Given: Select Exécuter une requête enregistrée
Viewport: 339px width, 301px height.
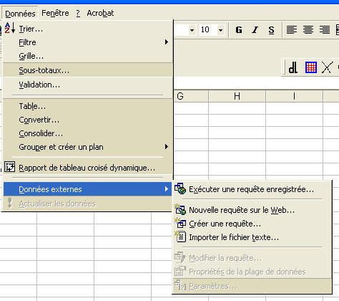Looking at the screenshot, I should pyautogui.click(x=252, y=189).
